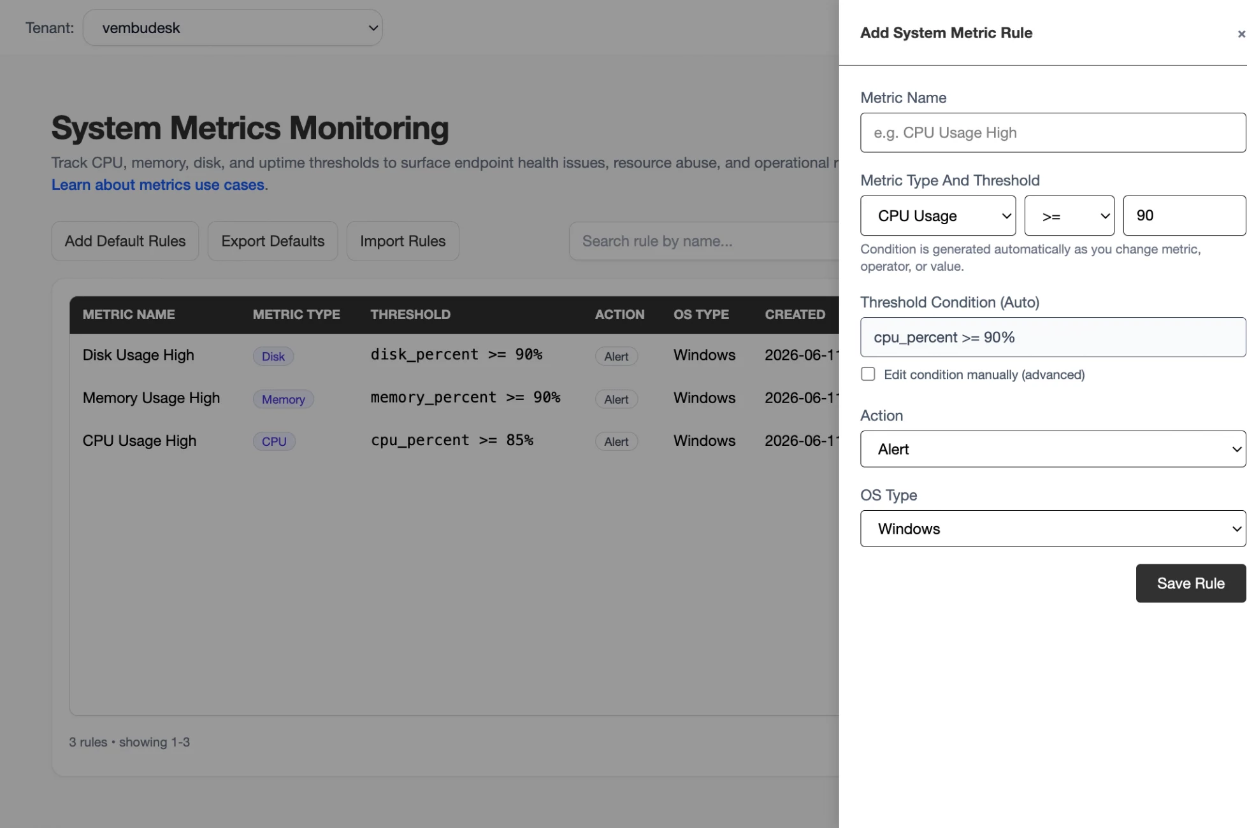Click Export Defaults button

pyautogui.click(x=273, y=241)
